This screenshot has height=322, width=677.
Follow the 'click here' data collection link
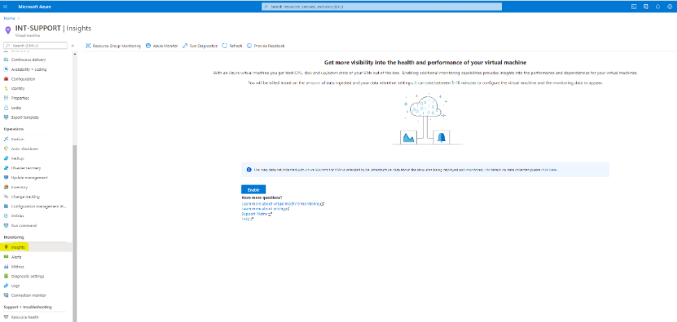click(549, 170)
